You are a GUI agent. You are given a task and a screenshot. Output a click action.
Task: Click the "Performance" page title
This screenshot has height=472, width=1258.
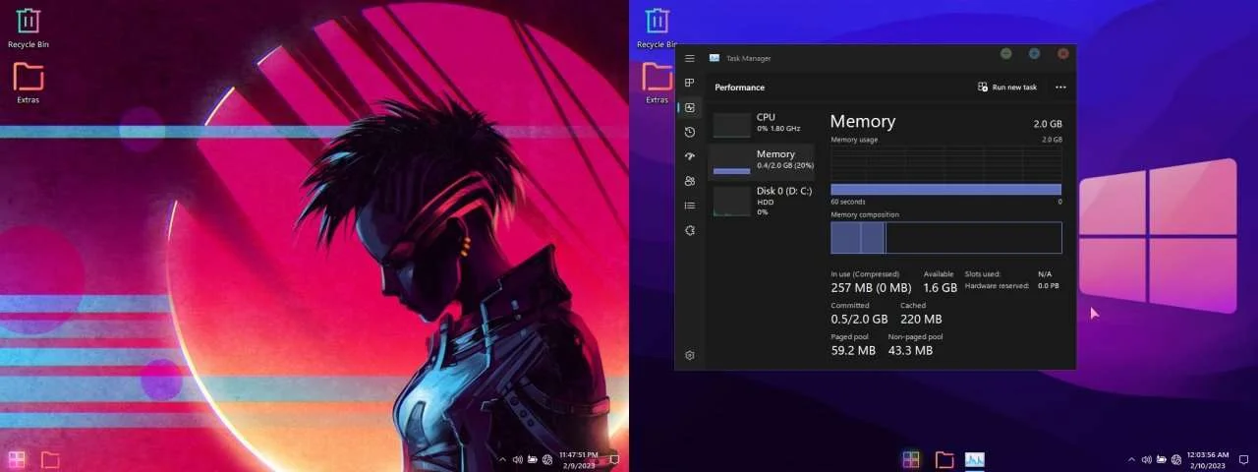coord(739,88)
